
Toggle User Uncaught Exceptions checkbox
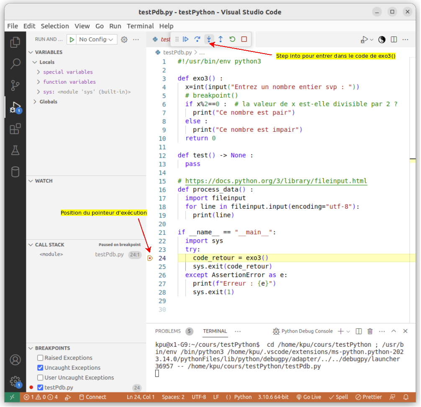40,378
